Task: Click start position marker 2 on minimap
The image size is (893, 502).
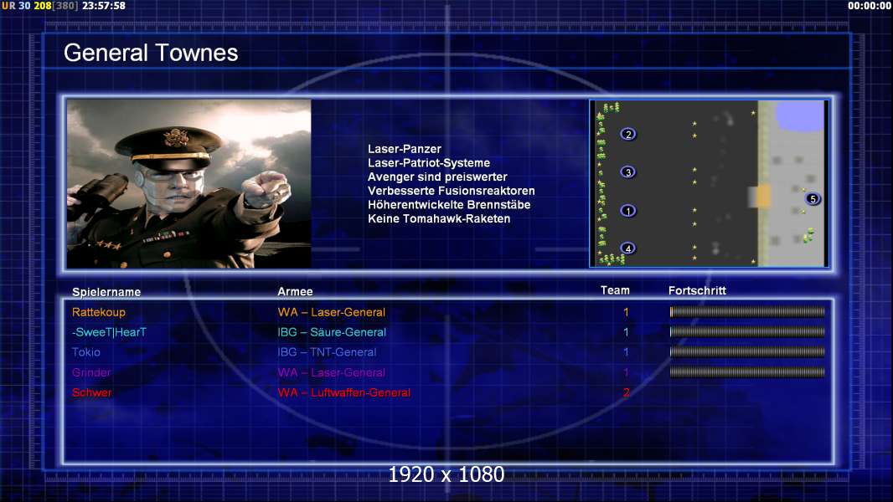Action: click(x=628, y=134)
